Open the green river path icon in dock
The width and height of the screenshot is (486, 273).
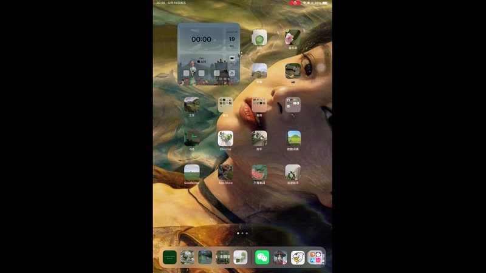205,257
